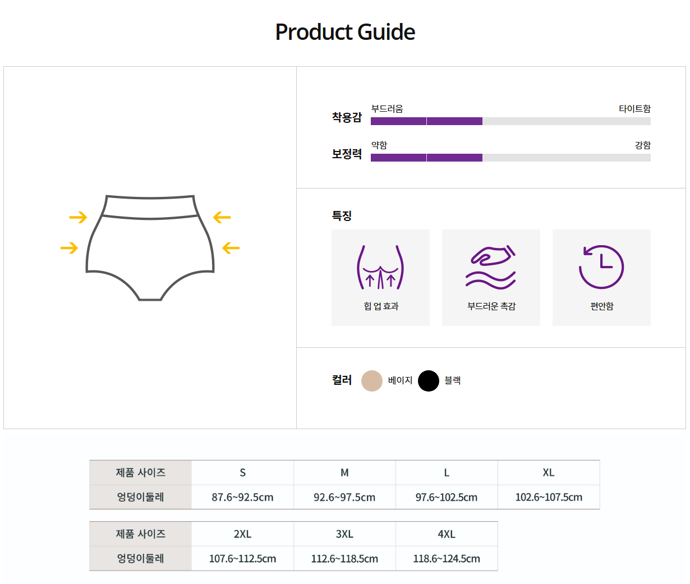
Task: Click the S size column header
Action: tap(242, 472)
